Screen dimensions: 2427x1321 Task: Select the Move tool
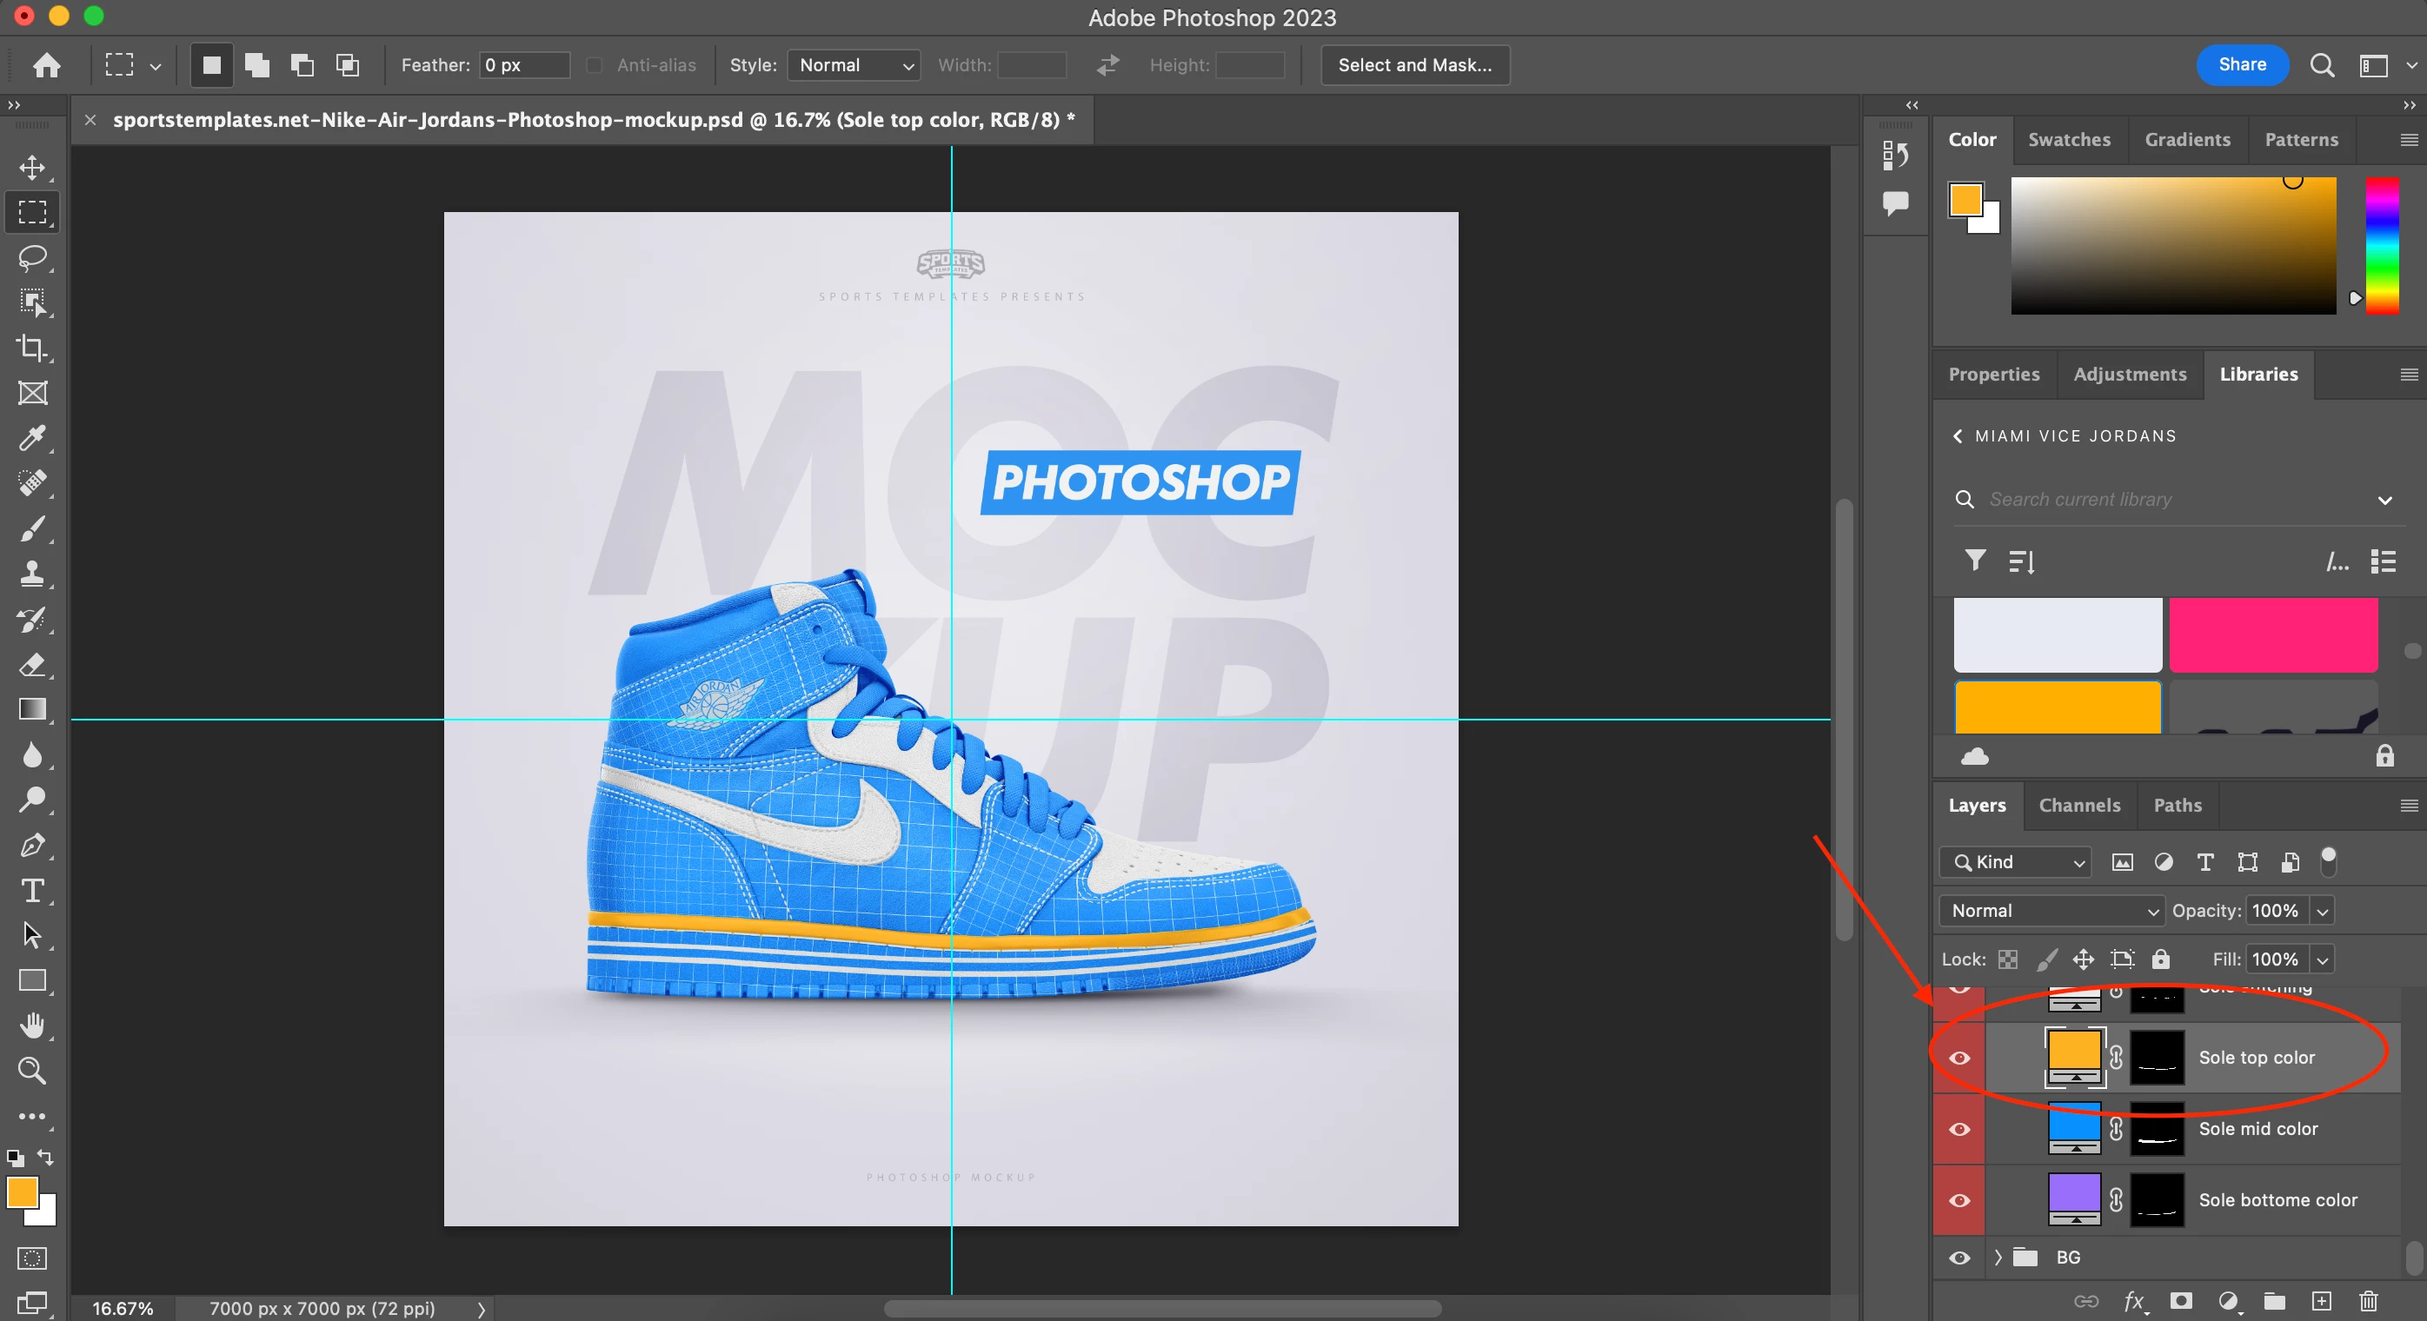click(32, 168)
